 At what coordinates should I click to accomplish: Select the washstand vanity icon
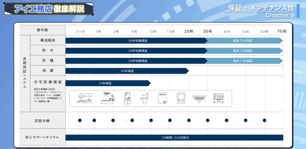[x=127, y=98]
